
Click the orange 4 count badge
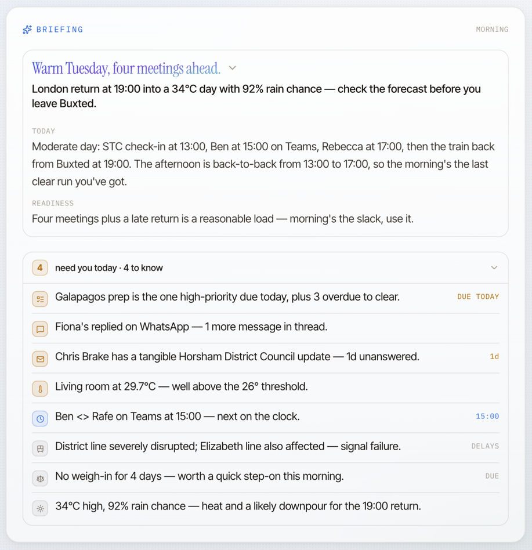coord(40,267)
